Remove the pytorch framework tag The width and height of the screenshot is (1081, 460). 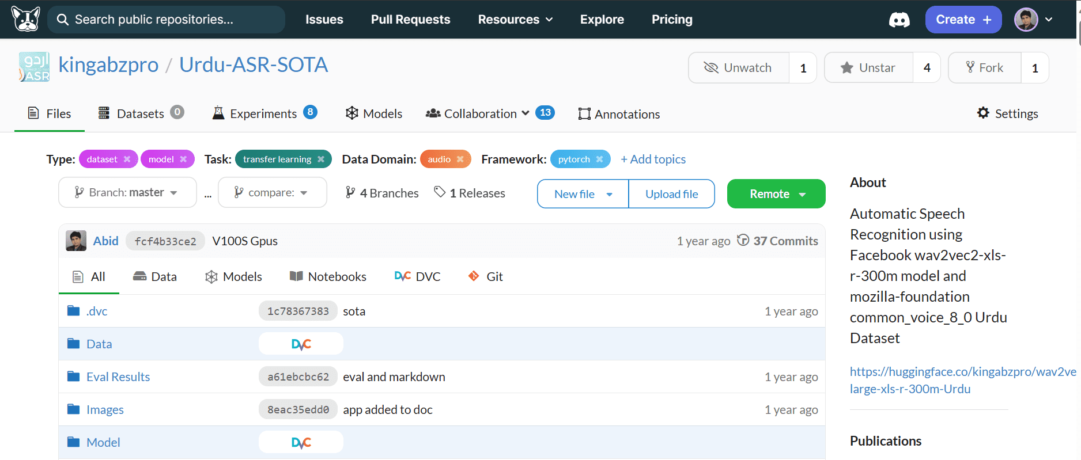tap(599, 159)
